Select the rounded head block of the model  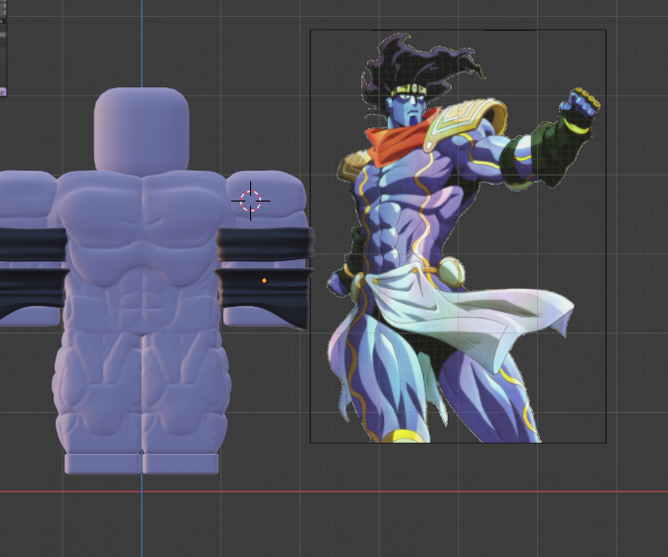(141, 130)
